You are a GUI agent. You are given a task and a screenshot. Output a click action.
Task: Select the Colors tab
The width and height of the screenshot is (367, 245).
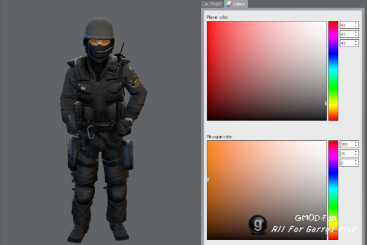tap(235, 4)
